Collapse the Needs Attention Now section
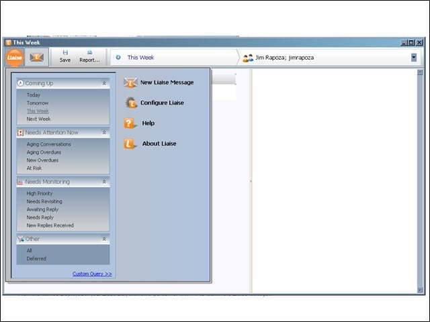 104,133
